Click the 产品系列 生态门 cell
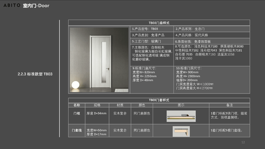Viewport: 265px width, 149px height. (x=212, y=29)
